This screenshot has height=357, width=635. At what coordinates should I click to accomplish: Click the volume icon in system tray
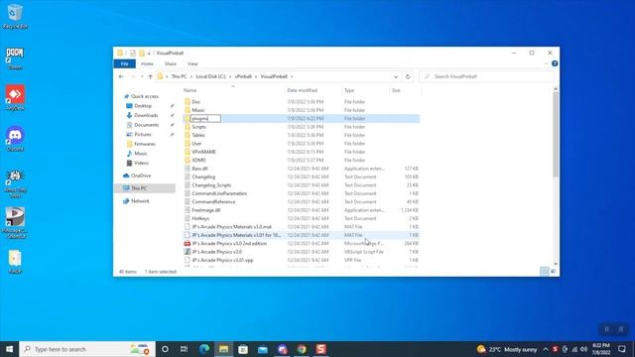(x=583, y=349)
